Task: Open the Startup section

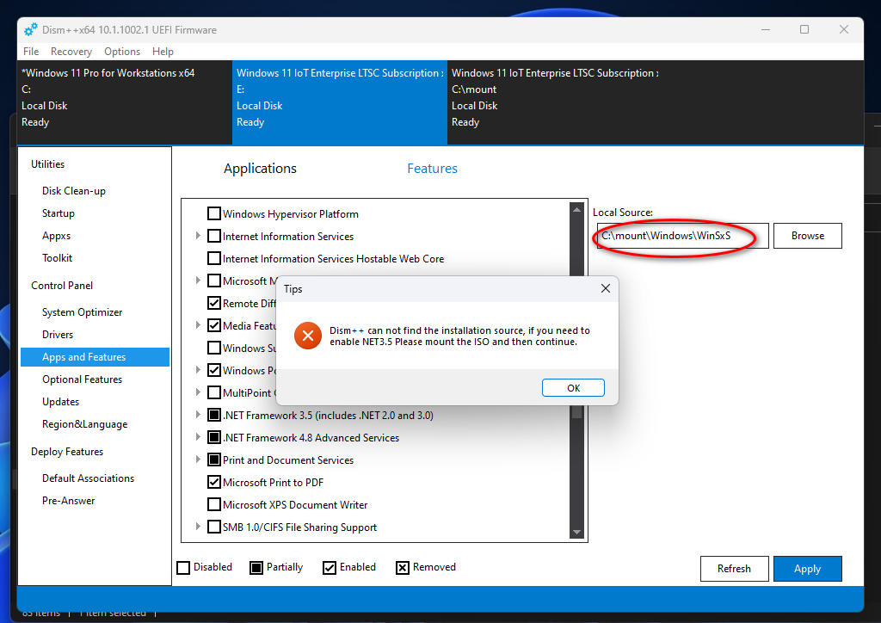Action: (x=59, y=213)
